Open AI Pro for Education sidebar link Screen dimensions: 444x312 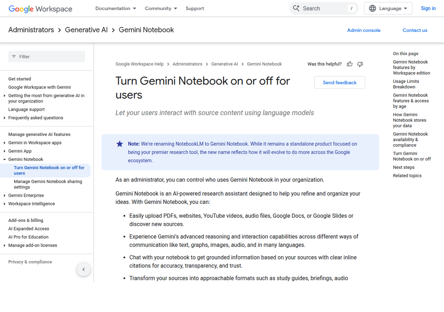28,237
